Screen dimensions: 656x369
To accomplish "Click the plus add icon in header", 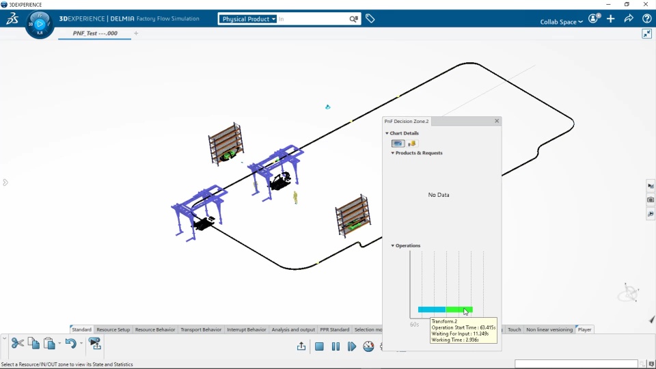I will click(611, 18).
